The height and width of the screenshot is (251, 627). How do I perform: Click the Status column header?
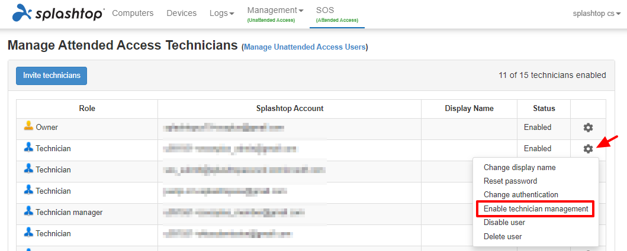point(544,109)
